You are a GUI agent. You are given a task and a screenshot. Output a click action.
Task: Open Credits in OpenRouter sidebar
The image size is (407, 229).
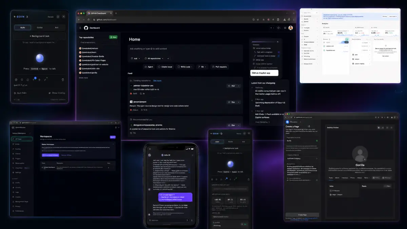tap(18, 197)
